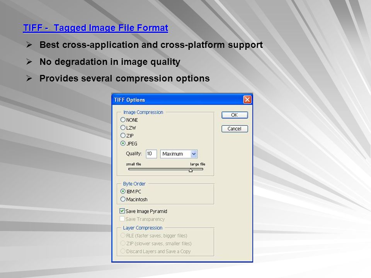The width and height of the screenshot is (371, 278).
Task: Select the JPEG compression radio button
Action: pyautogui.click(x=123, y=143)
